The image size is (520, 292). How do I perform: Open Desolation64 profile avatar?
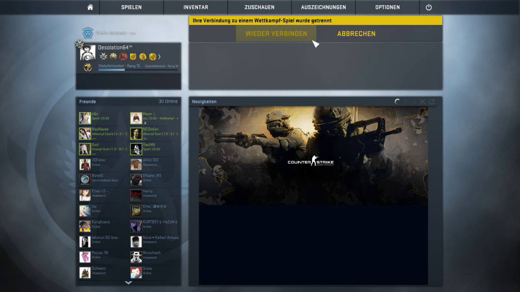[88, 53]
